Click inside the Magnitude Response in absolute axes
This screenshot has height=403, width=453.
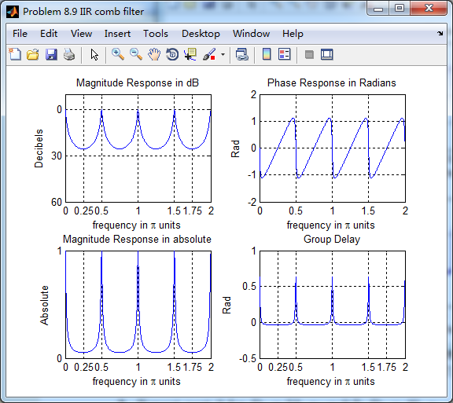(138, 305)
